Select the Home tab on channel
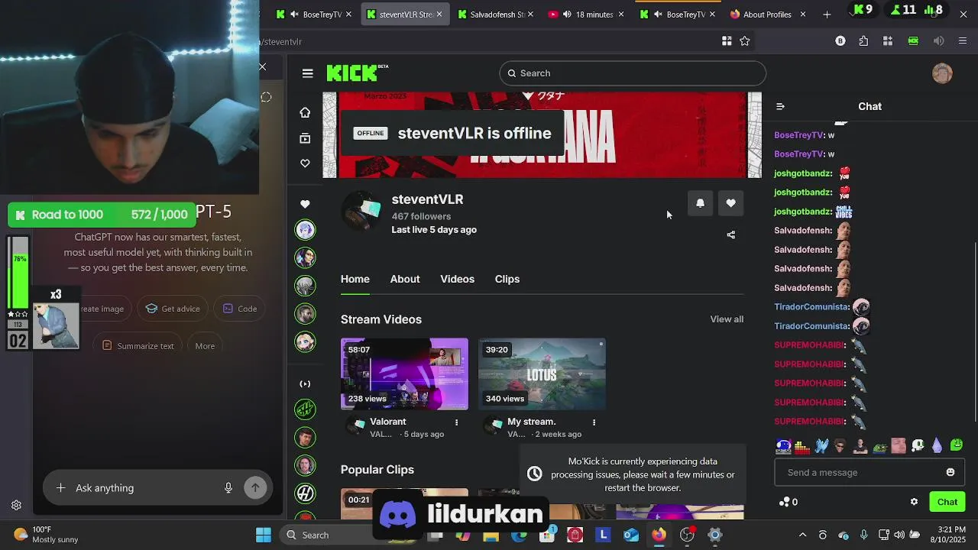Screen dimensions: 978x550 coord(355,280)
